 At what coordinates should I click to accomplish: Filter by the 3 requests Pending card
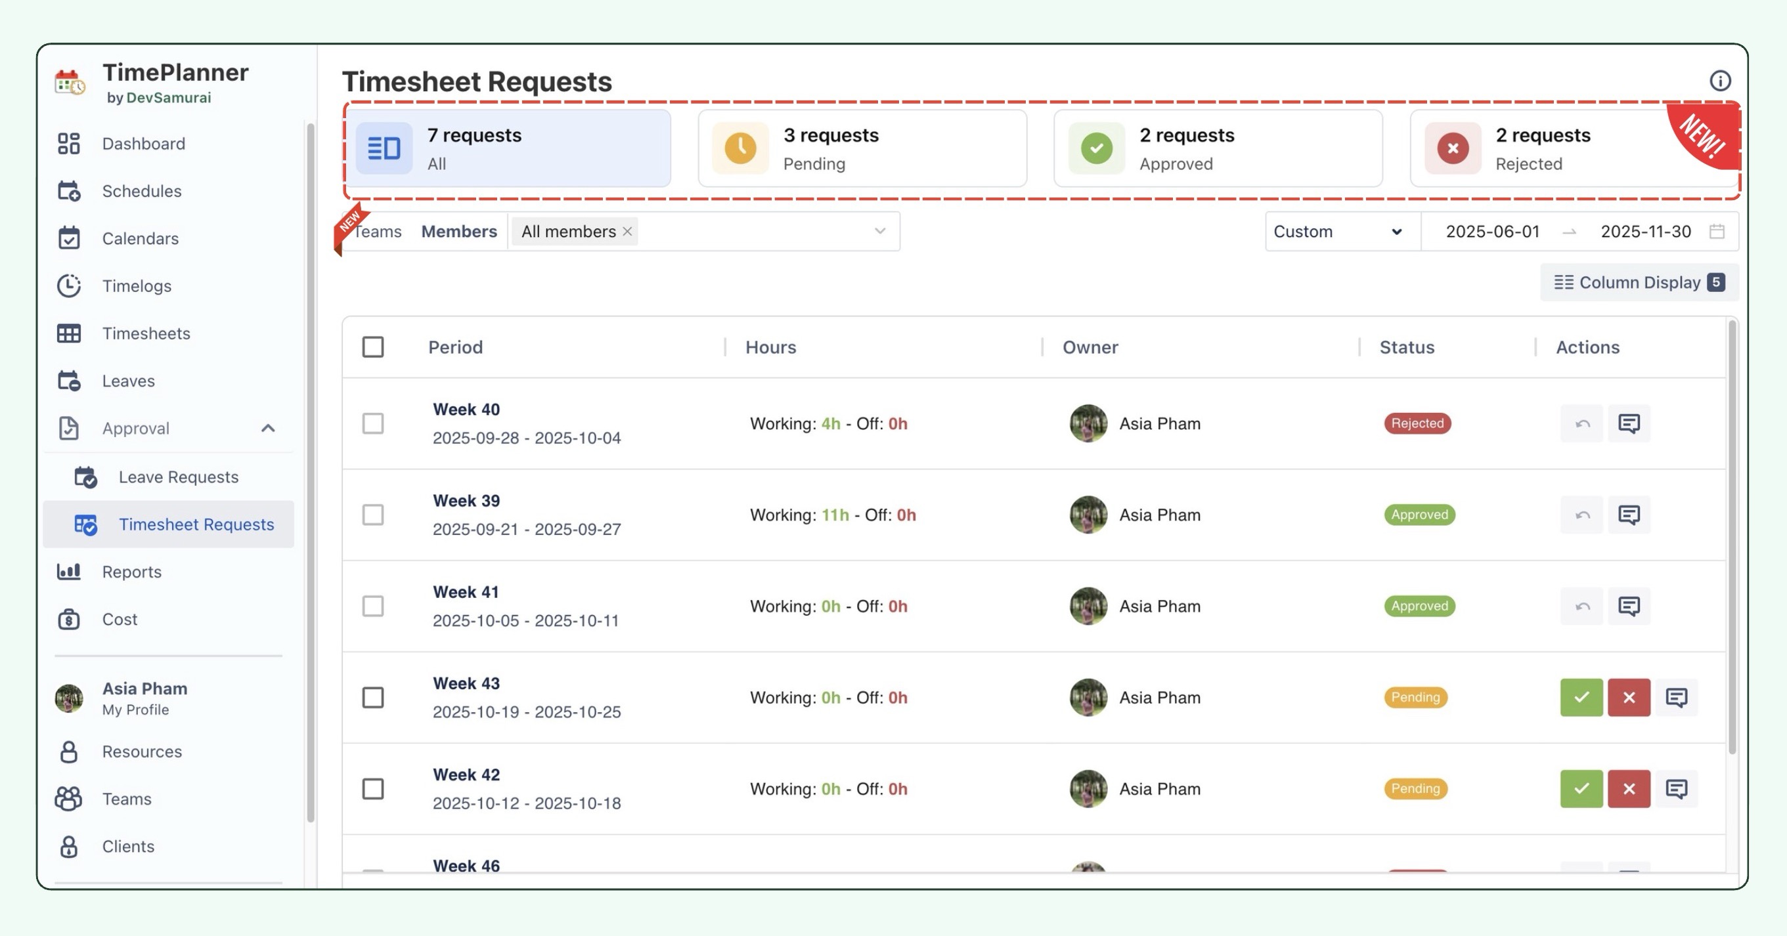(862, 148)
